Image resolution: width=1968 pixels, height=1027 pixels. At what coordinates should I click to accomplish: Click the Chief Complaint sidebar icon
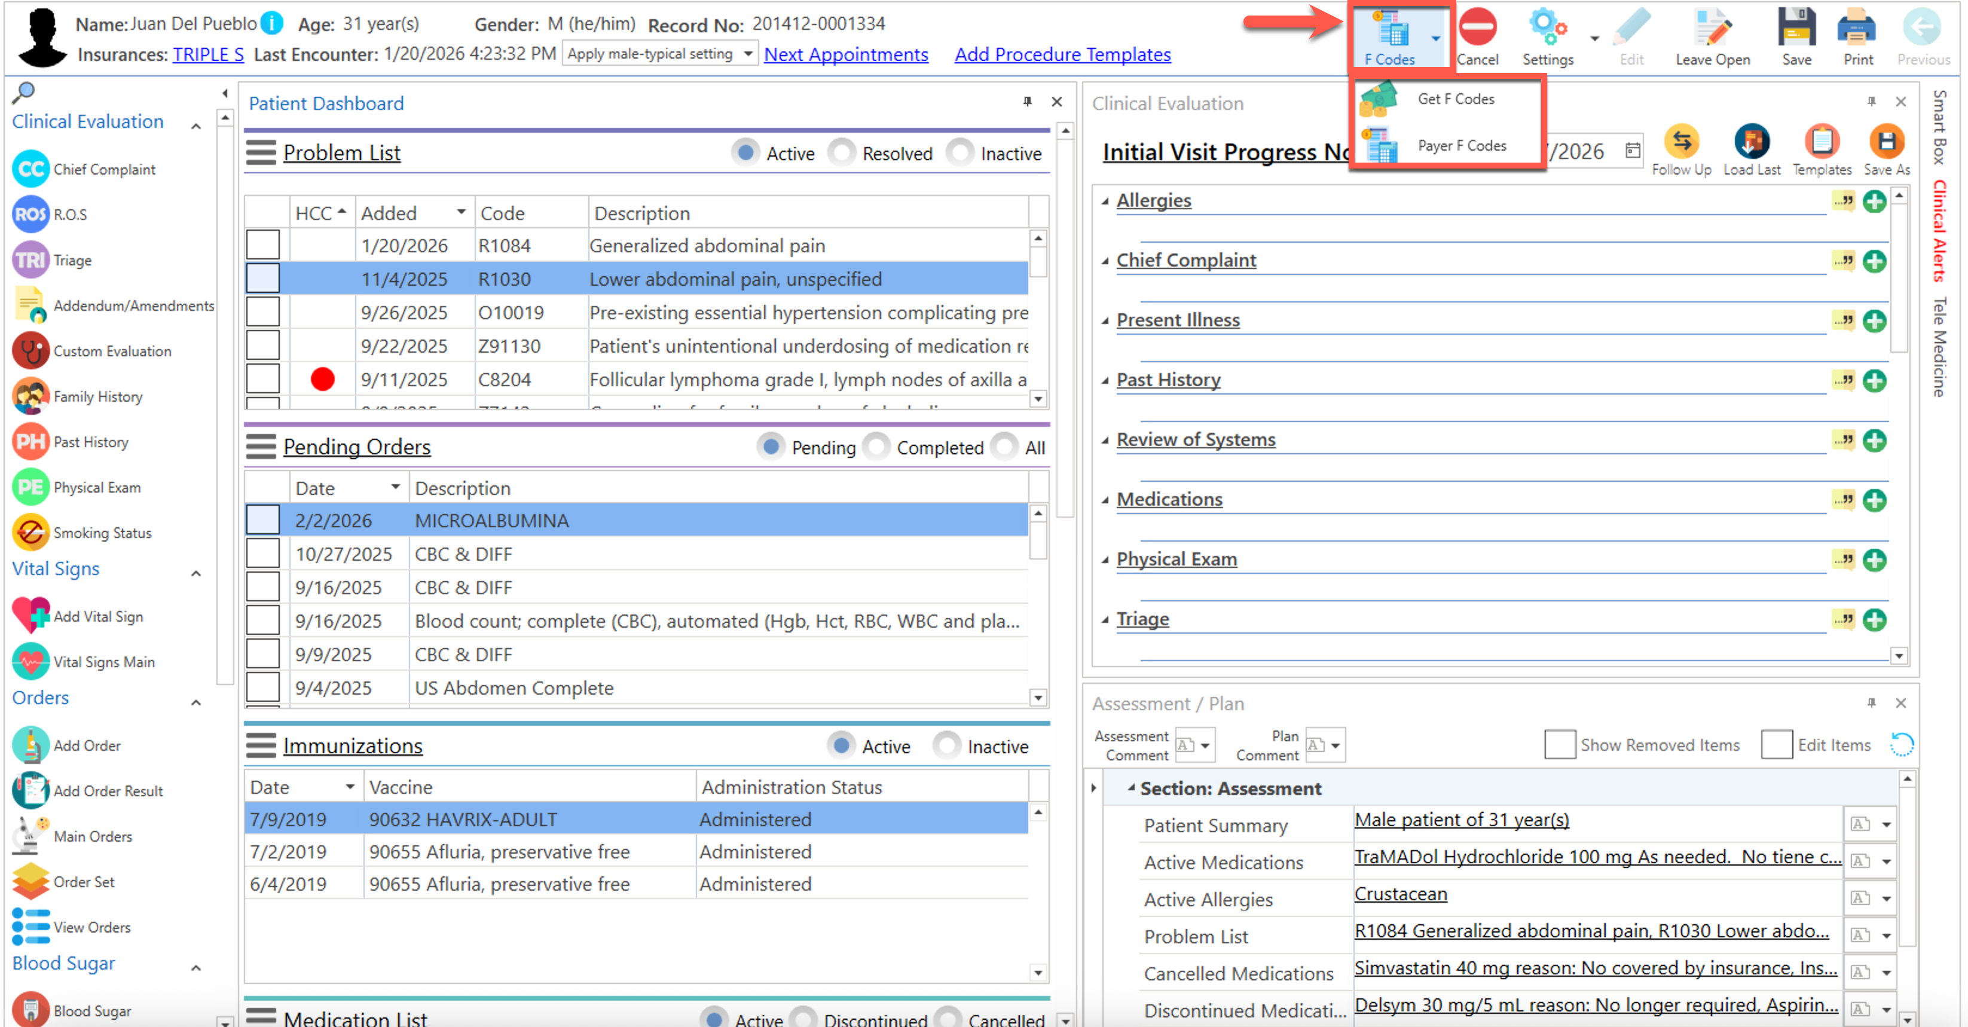point(30,169)
